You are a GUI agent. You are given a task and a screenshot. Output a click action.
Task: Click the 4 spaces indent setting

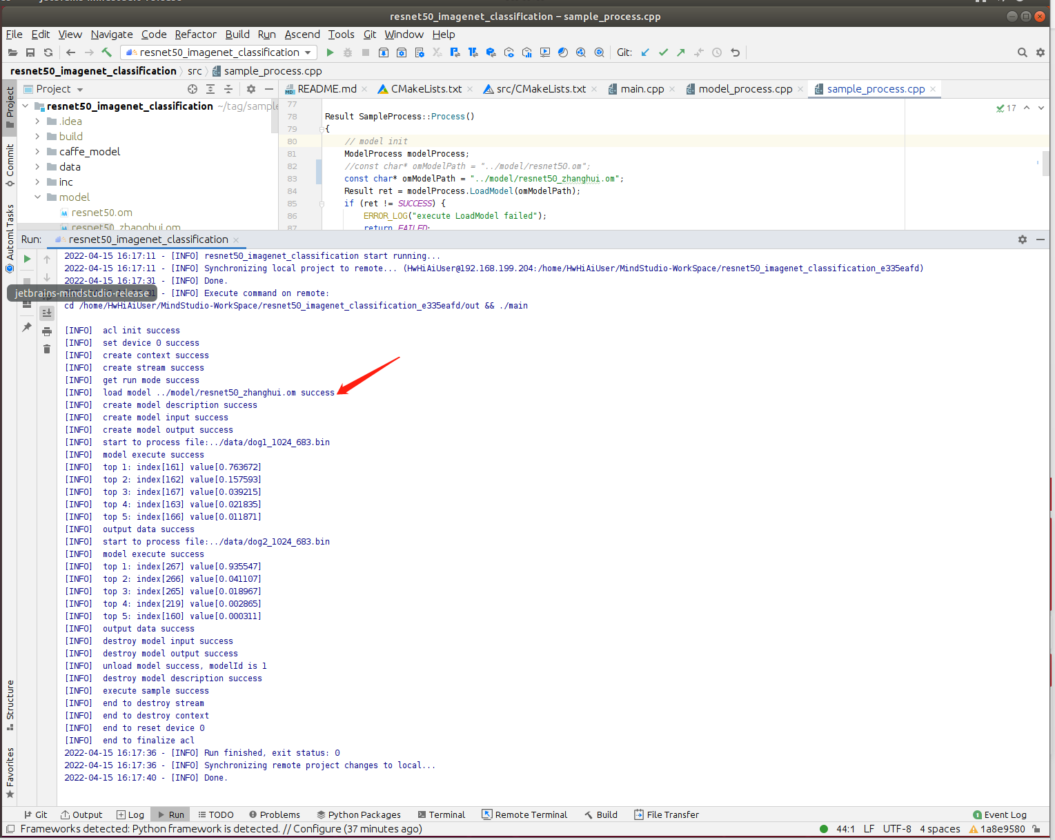click(x=940, y=829)
